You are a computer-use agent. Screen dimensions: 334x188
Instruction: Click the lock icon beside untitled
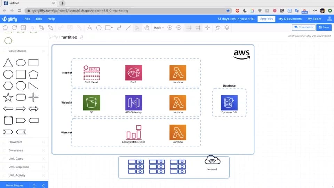click(x=82, y=38)
